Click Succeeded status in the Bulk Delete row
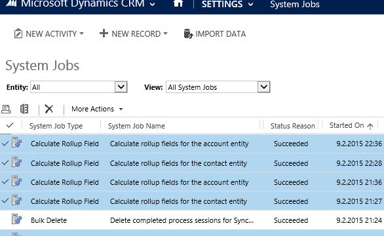The width and height of the screenshot is (384, 236). (x=291, y=220)
